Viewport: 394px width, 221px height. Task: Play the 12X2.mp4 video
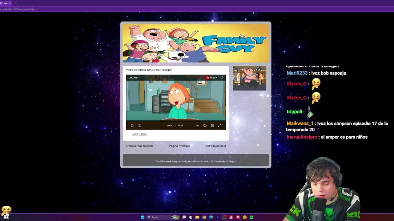click(x=132, y=126)
